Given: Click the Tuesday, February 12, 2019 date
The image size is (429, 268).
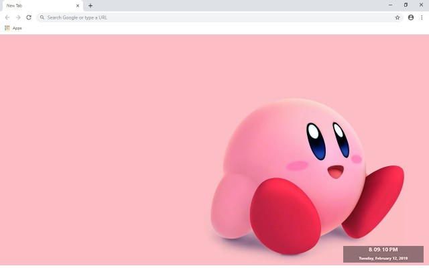Looking at the screenshot, I should (x=383, y=258).
